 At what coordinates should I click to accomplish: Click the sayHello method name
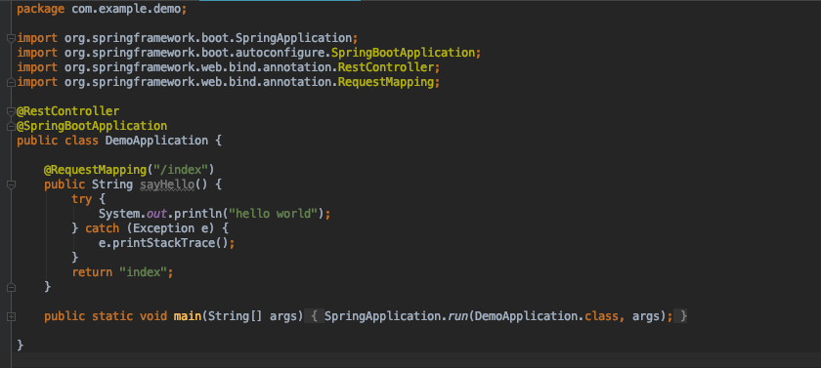167,184
